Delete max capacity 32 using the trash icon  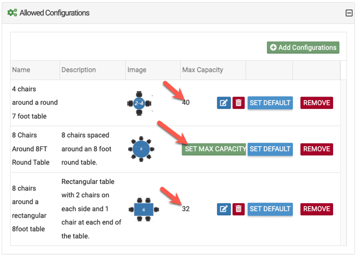239,209
